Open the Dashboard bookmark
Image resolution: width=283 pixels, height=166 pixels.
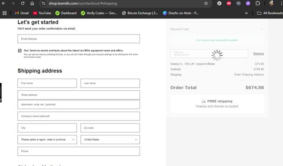pyautogui.click(x=66, y=13)
